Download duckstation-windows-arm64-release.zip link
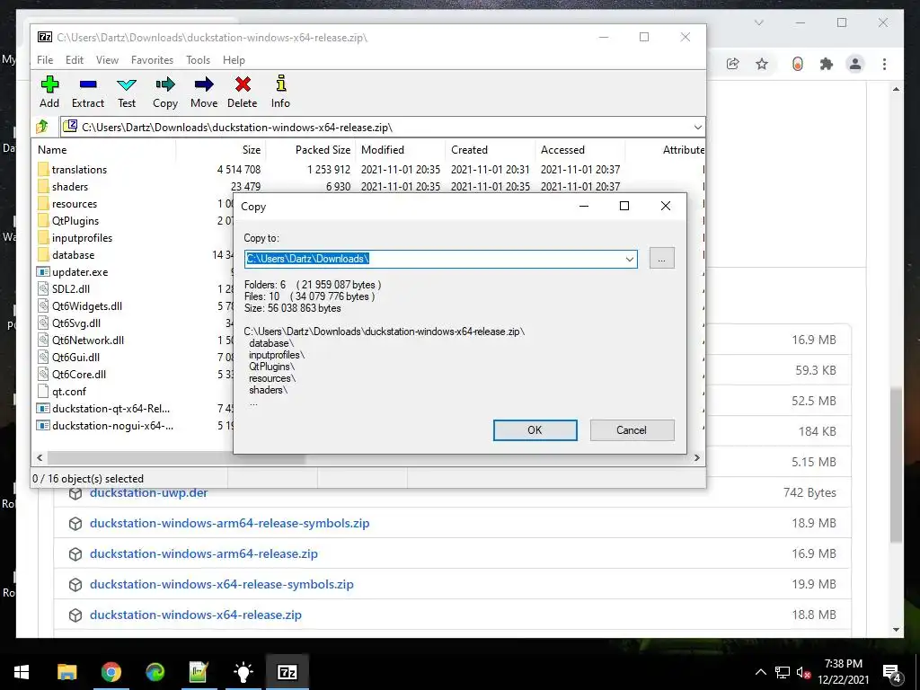The image size is (920, 690). click(204, 553)
